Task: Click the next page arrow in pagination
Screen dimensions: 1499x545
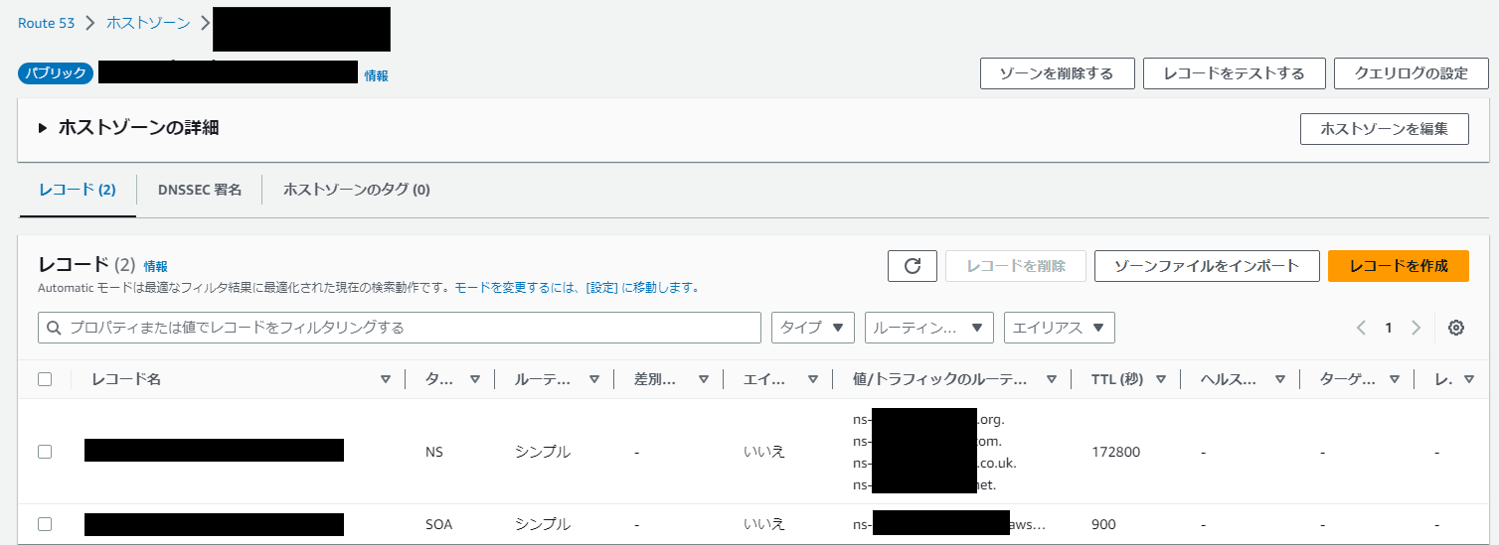Action: pyautogui.click(x=1416, y=328)
